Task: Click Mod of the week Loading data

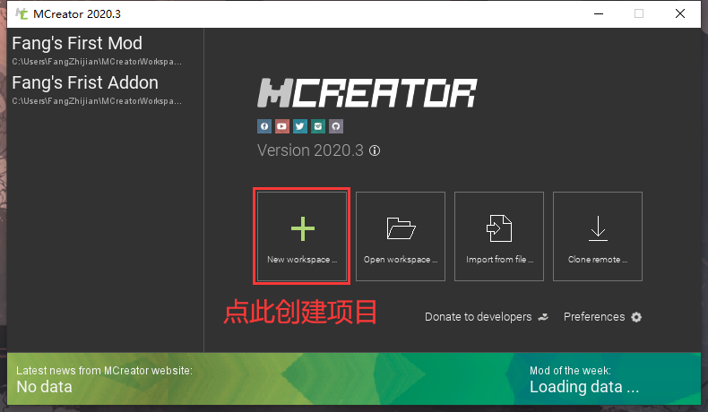Action: coord(584,379)
